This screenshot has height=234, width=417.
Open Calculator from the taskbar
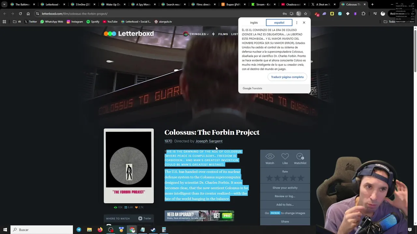(x=164, y=230)
